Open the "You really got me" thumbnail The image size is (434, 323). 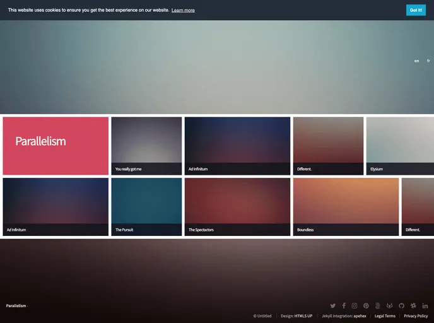[145, 146]
